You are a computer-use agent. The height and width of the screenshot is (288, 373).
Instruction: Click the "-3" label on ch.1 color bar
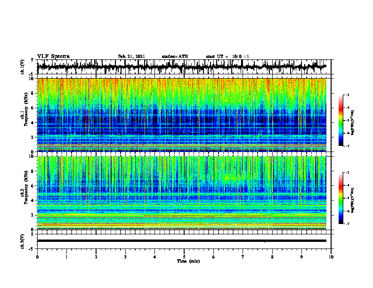coord(347,95)
